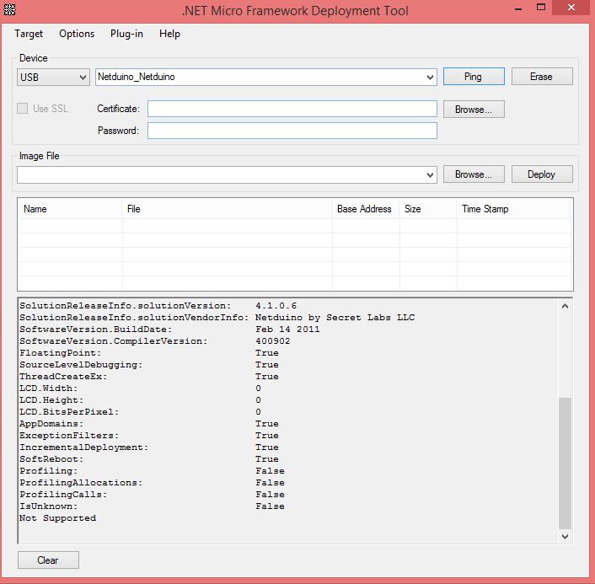The height and width of the screenshot is (584, 595).
Task: Ping the selected device
Action: pos(474,77)
